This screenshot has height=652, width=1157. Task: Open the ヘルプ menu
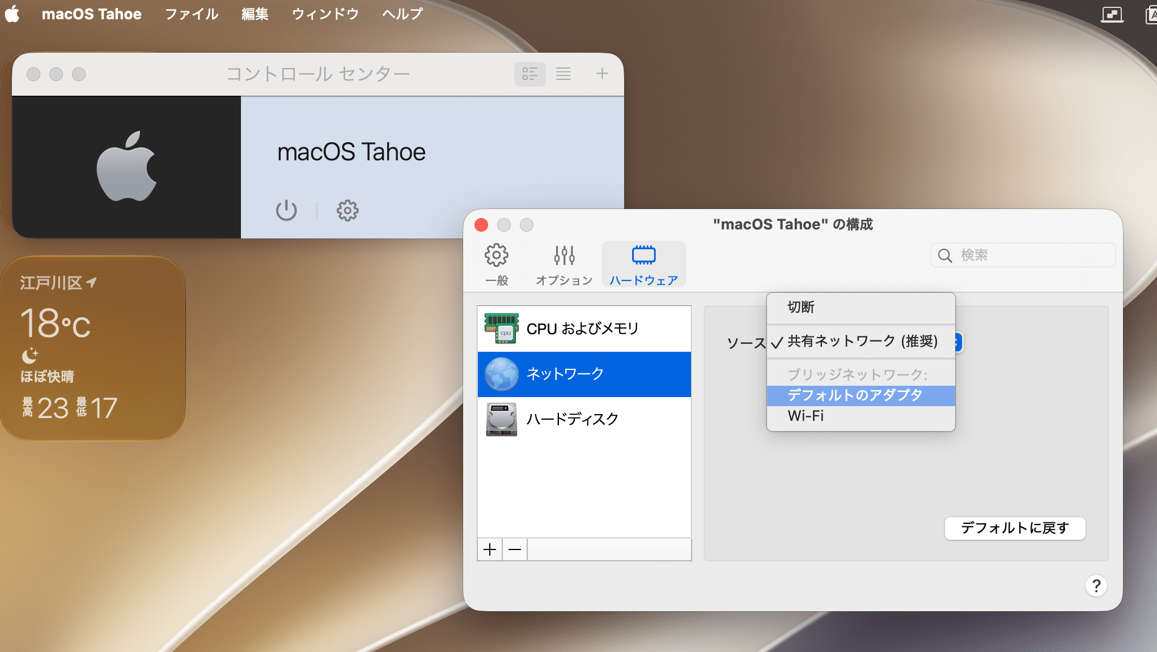point(402,14)
